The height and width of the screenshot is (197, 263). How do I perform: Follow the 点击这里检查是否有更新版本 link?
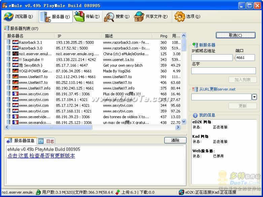tap(41, 156)
